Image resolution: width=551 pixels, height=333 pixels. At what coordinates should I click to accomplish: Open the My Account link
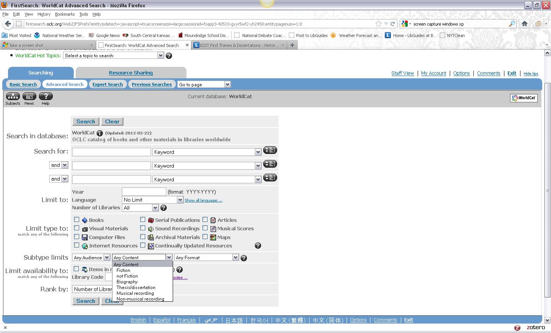[434, 73]
